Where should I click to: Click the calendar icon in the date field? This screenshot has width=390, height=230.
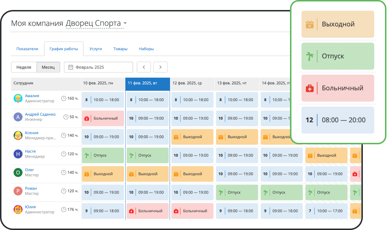(x=71, y=67)
